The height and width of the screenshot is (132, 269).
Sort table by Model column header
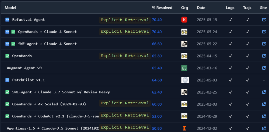coord(10,8)
